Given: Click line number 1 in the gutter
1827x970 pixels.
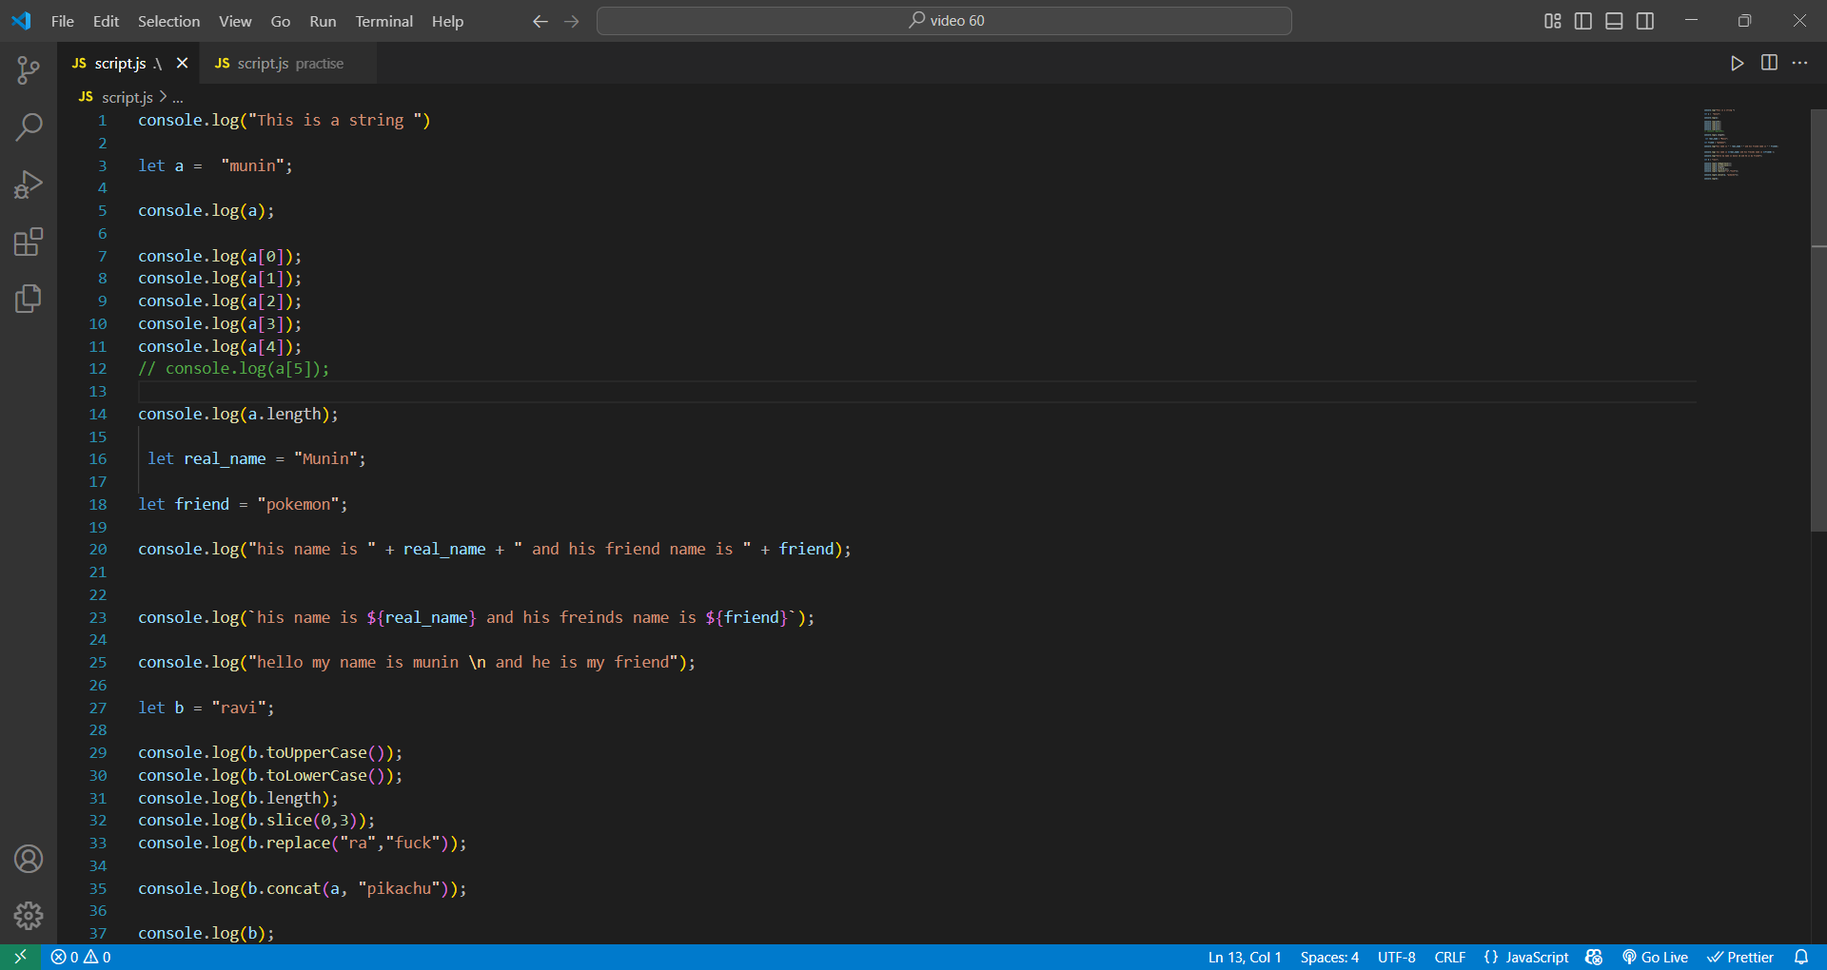Looking at the screenshot, I should tap(102, 121).
